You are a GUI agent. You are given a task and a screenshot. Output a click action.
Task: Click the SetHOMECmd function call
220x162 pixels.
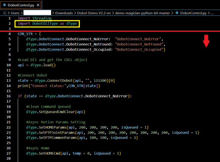49,153
